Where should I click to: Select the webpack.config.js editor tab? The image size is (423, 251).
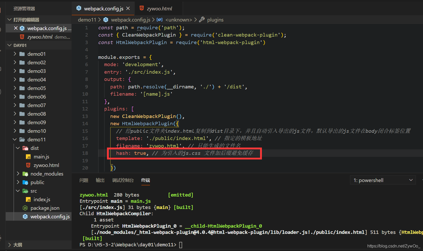103,9
